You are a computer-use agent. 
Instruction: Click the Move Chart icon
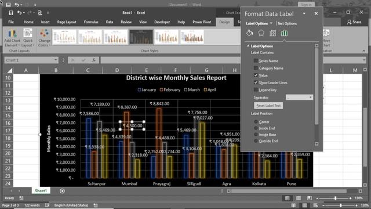[x=326, y=38]
